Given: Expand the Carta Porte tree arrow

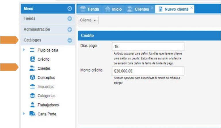Looking at the screenshot, I should [x=24, y=114].
